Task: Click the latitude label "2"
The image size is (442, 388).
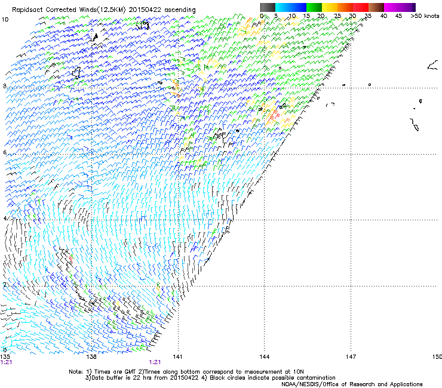Action: click(5, 285)
